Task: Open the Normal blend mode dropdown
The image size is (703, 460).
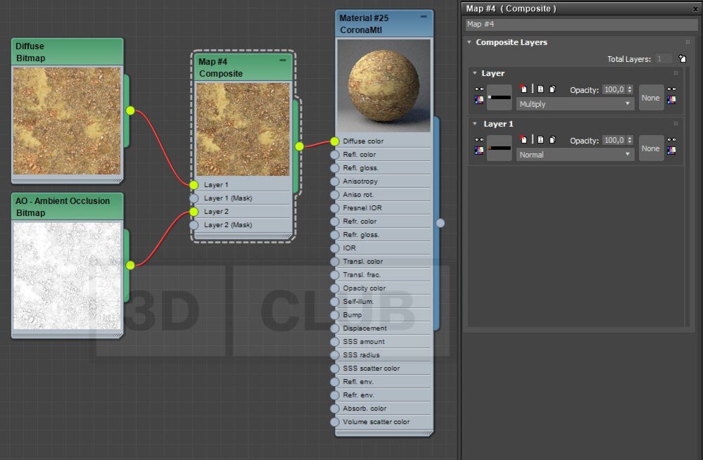Action: [575, 155]
